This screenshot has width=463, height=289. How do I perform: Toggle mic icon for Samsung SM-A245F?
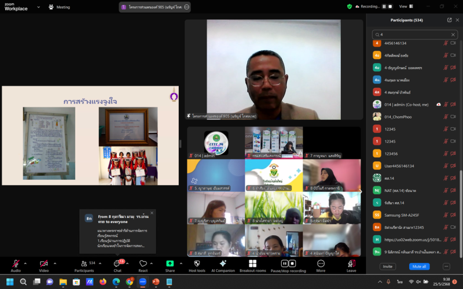click(446, 215)
